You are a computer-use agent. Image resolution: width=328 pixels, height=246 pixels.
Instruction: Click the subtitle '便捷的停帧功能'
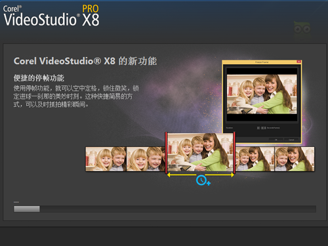click(x=39, y=78)
